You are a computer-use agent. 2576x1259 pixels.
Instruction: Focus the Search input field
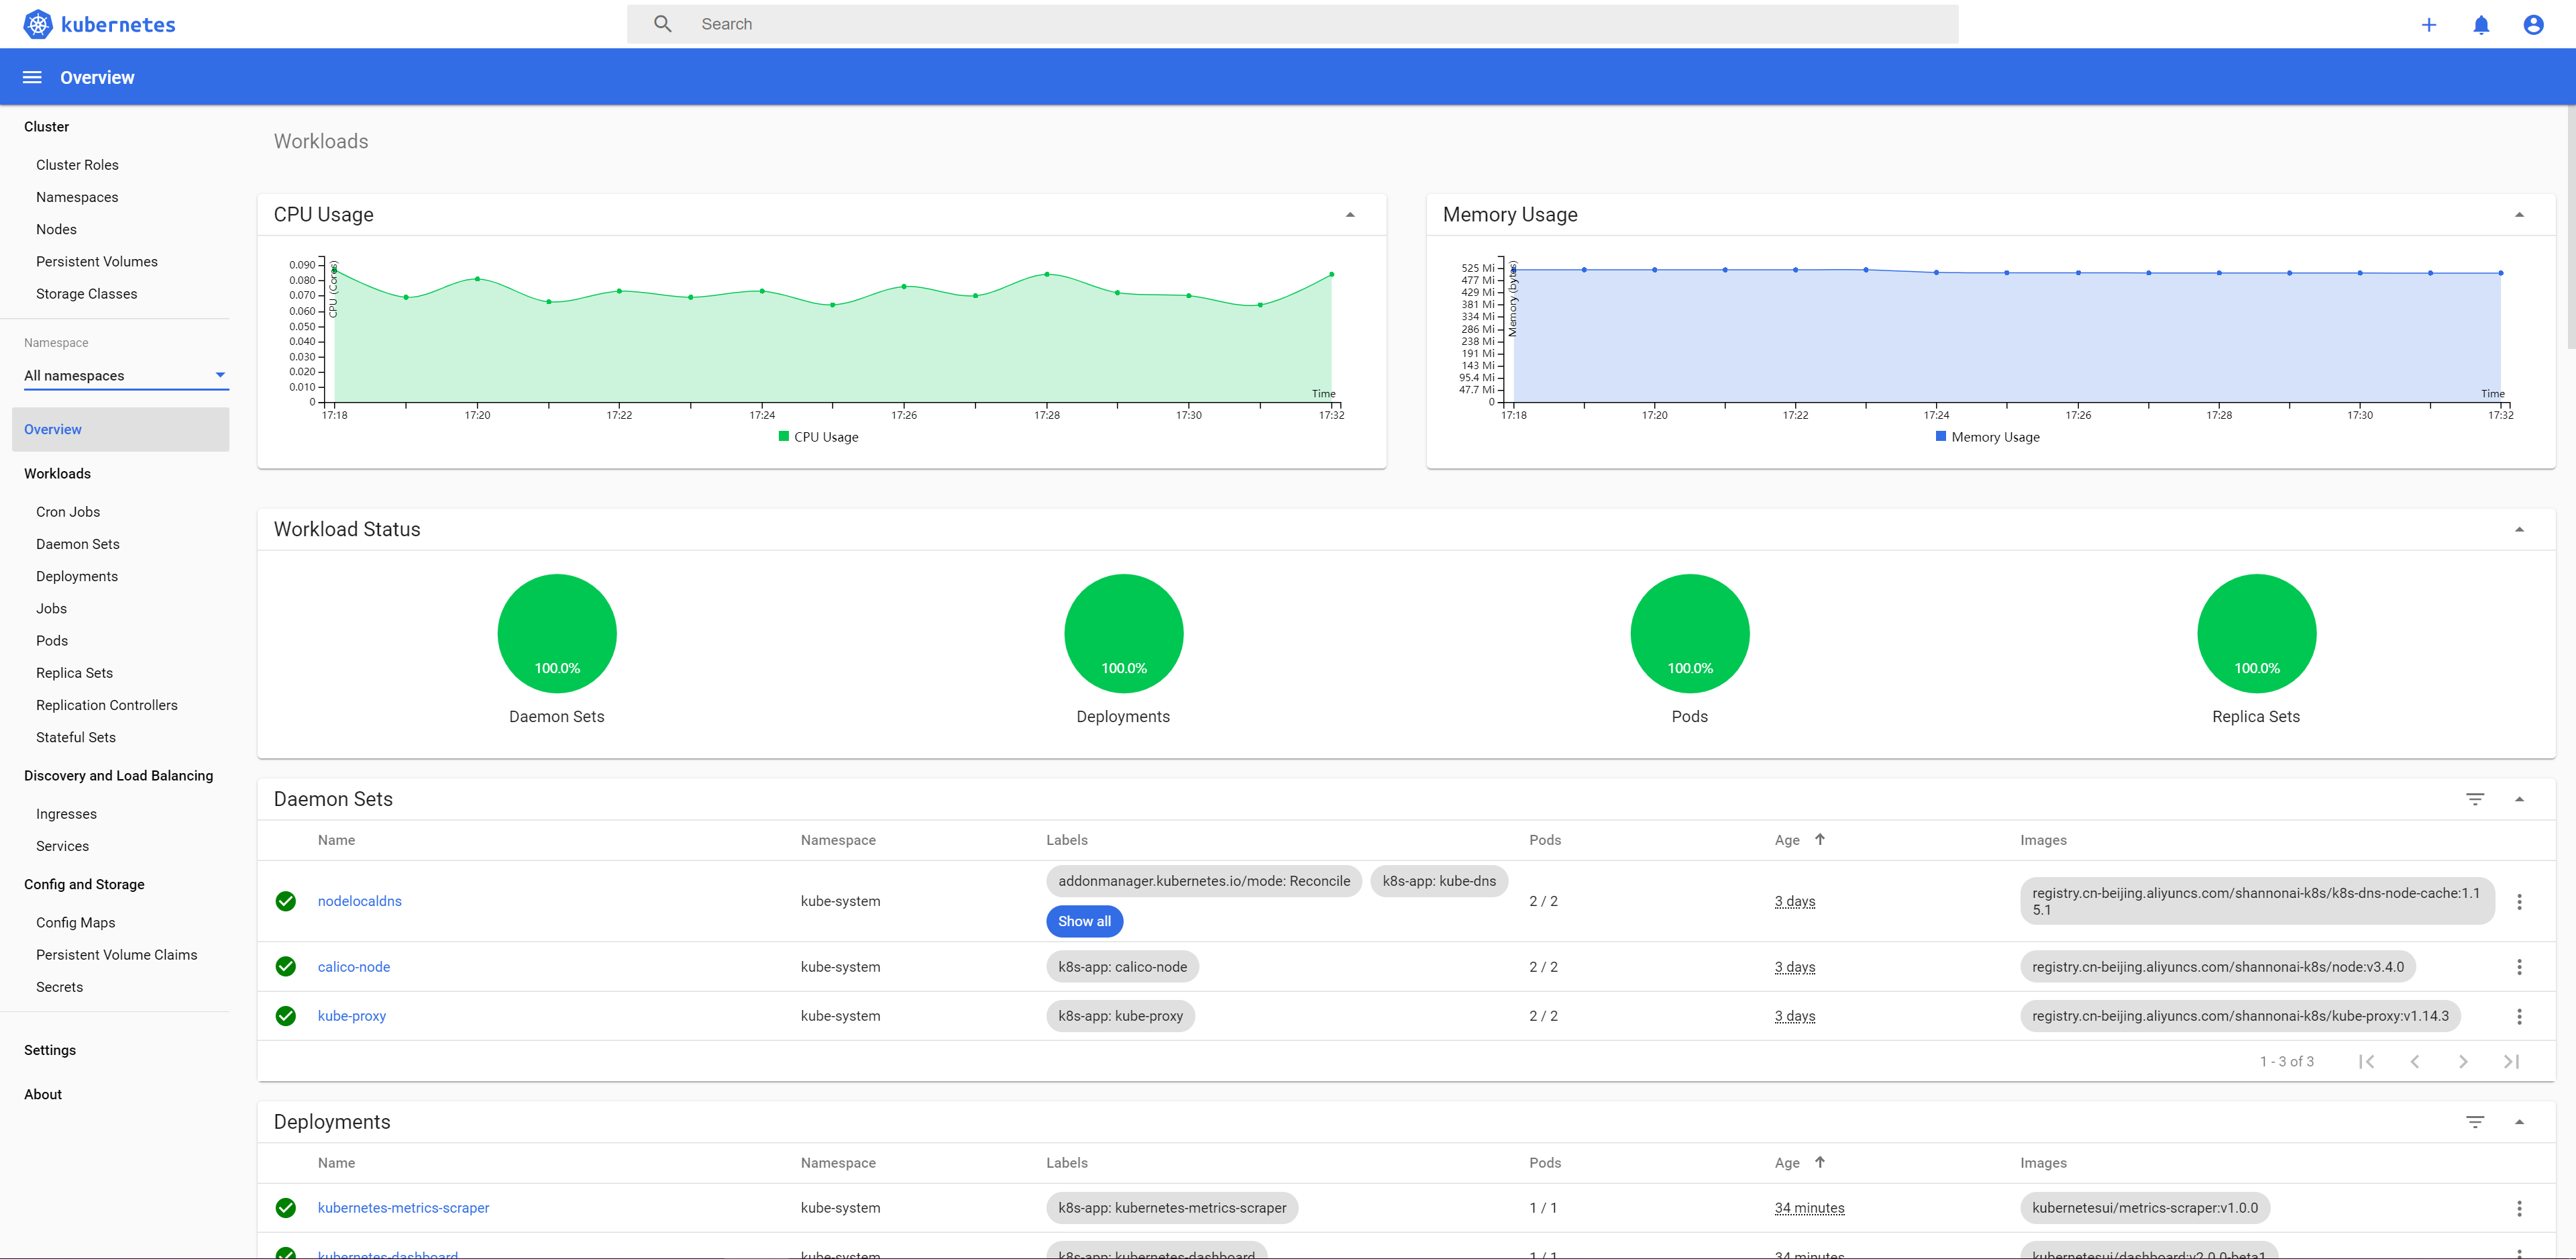(x=1292, y=24)
